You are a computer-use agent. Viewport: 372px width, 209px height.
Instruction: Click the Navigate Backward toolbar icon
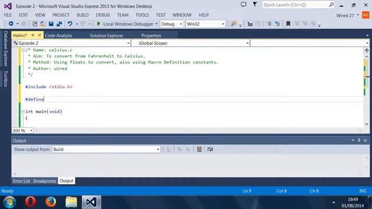click(x=11, y=24)
